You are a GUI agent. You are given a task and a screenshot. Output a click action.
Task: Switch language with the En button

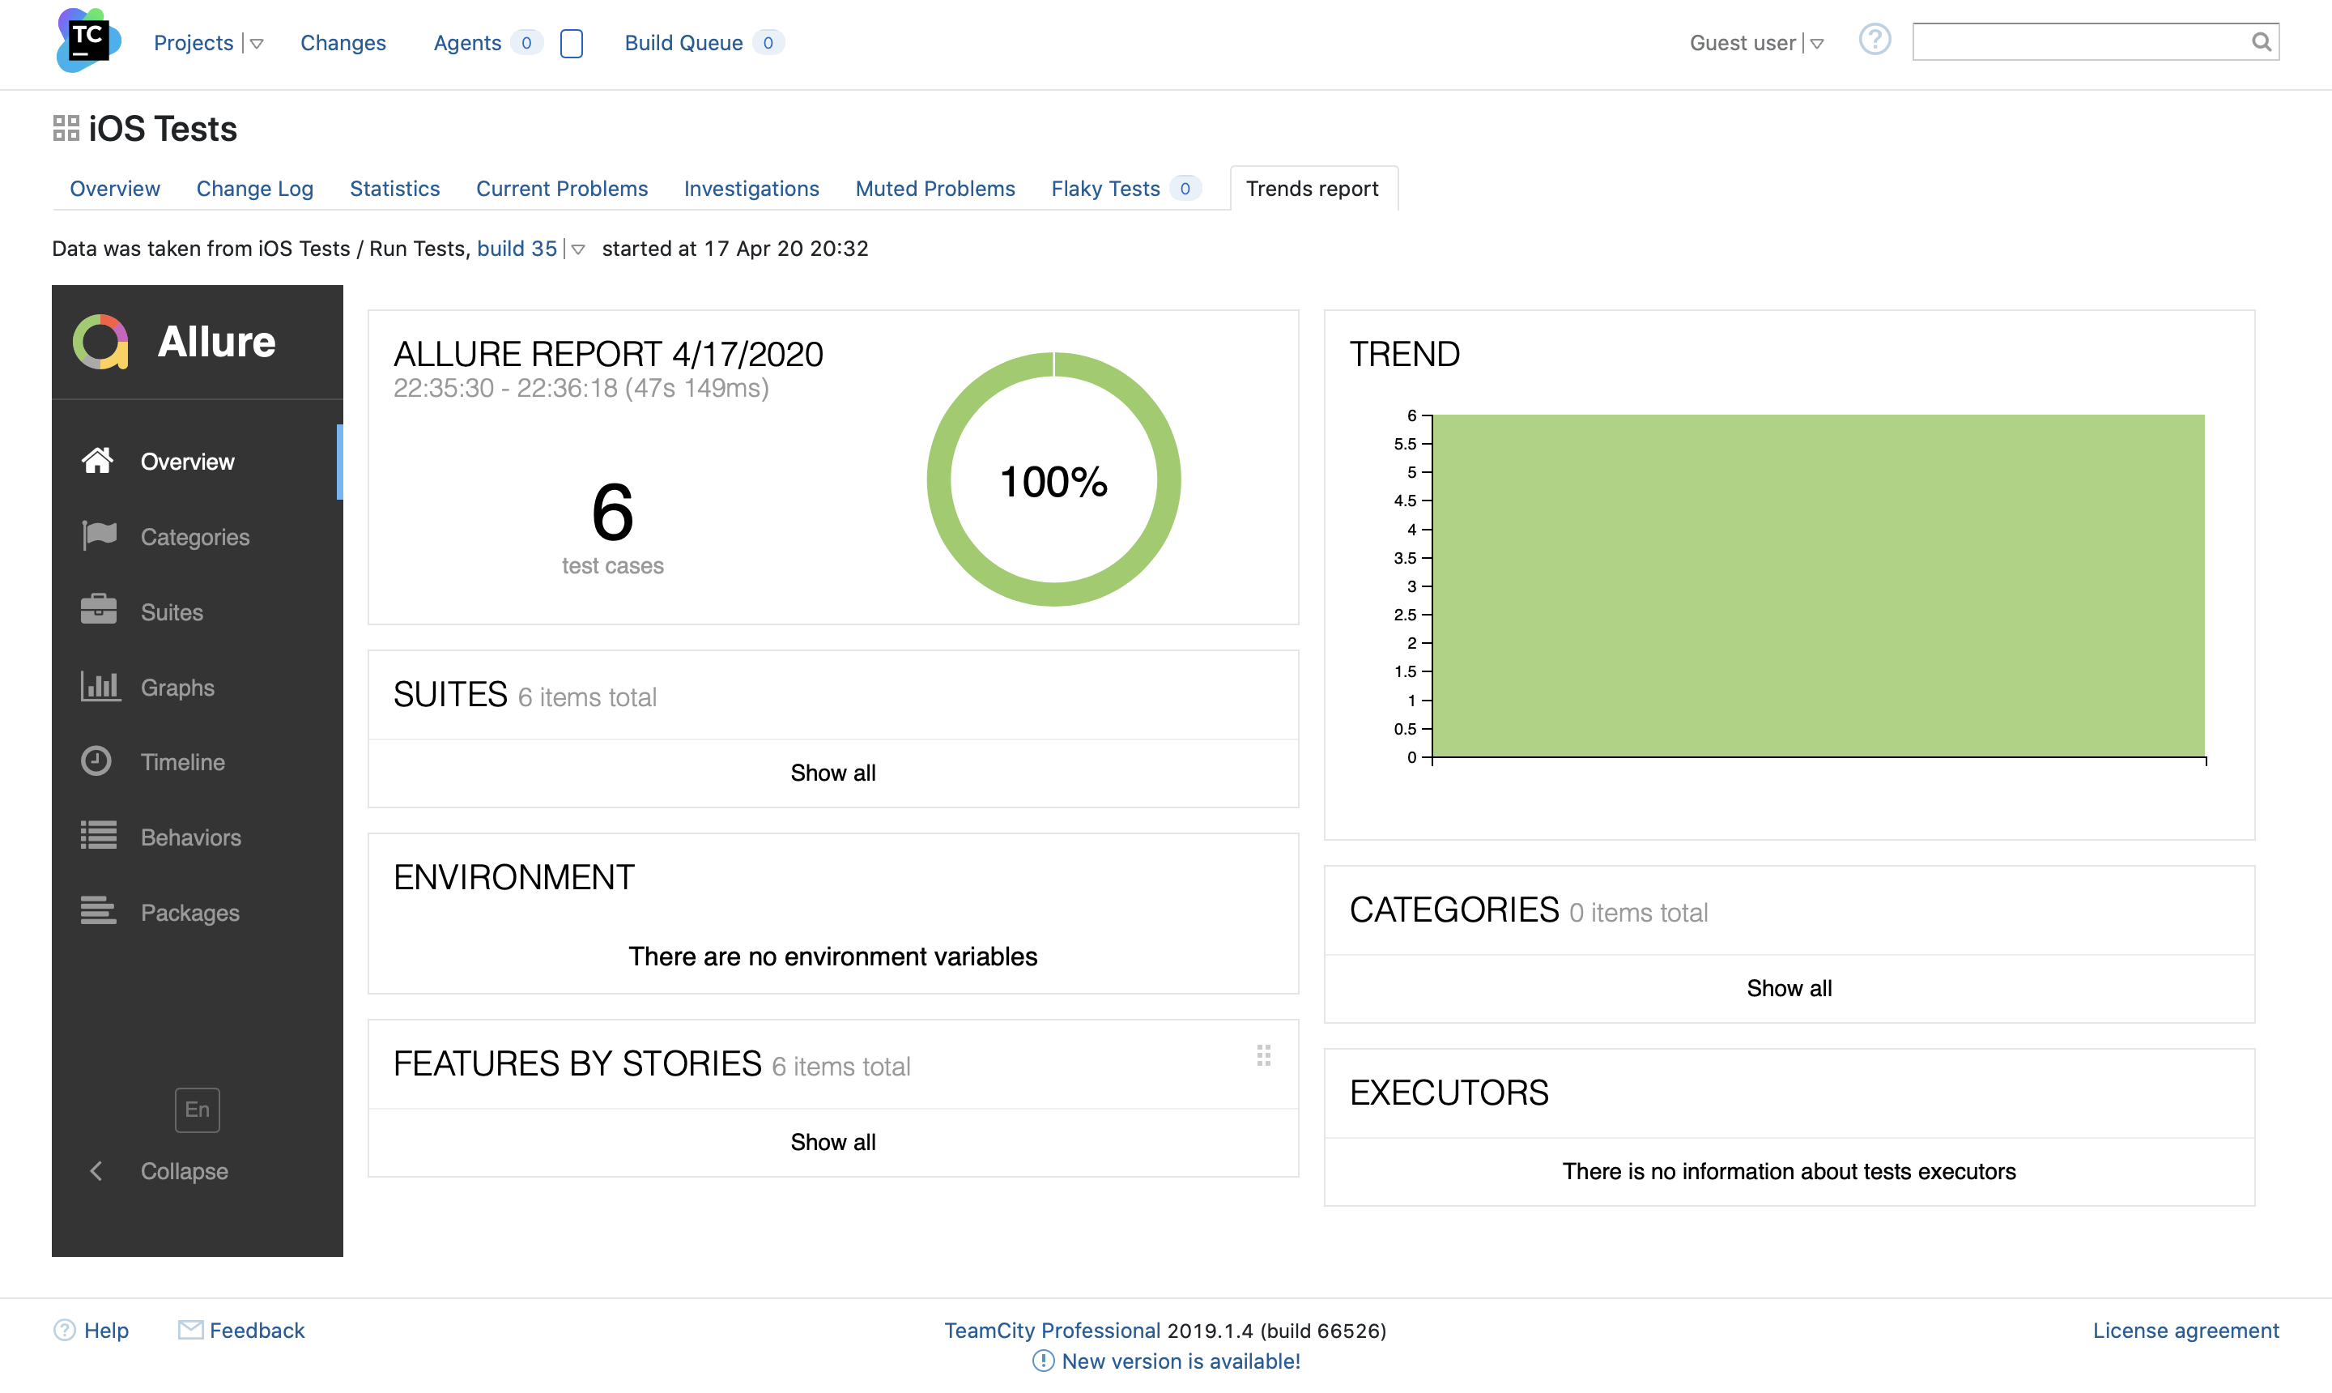pyautogui.click(x=197, y=1110)
